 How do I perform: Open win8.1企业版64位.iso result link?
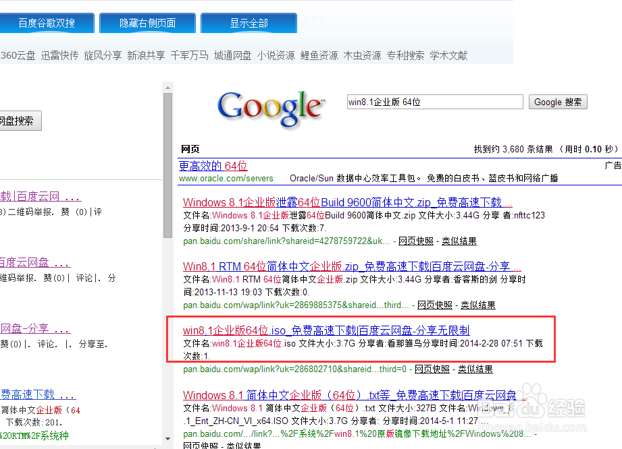[x=326, y=330]
